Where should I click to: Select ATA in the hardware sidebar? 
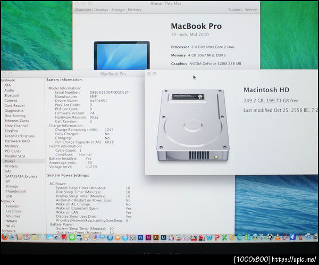tap(7, 85)
